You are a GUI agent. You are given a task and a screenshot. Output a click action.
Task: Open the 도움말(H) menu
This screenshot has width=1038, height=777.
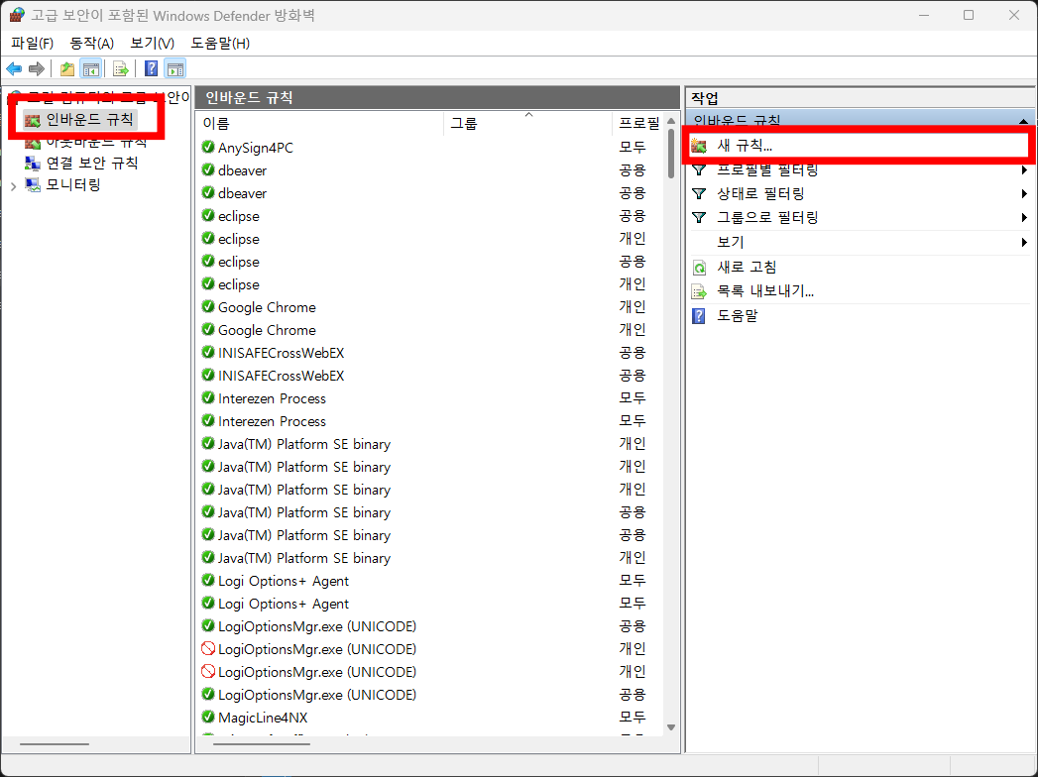point(220,44)
